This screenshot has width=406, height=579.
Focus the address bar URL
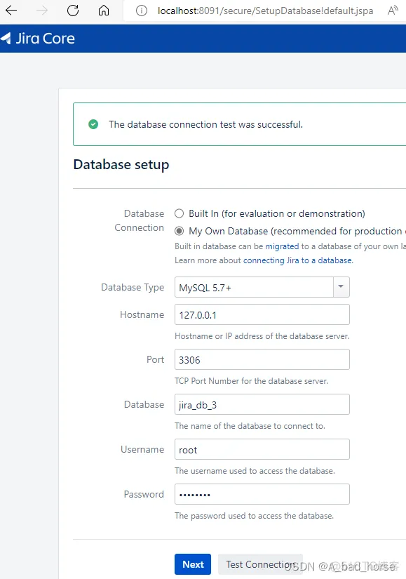click(265, 11)
